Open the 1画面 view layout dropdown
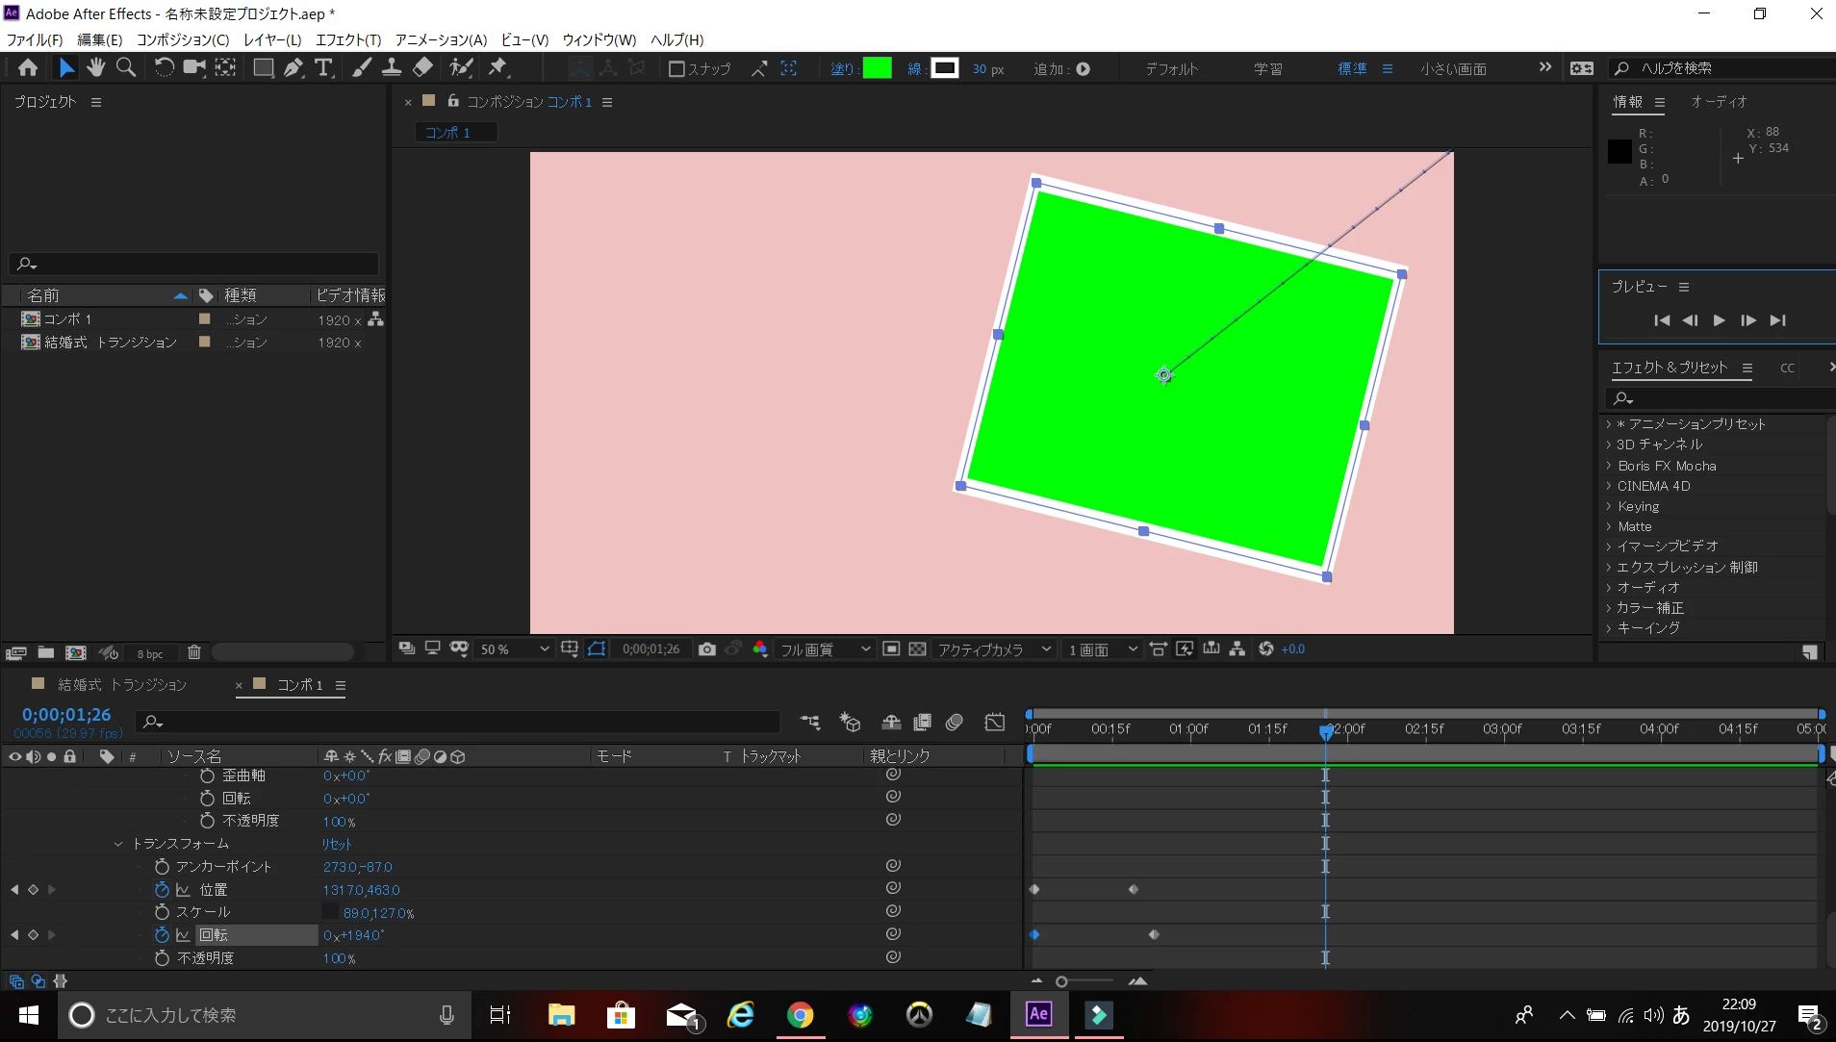The height and width of the screenshot is (1042, 1836). point(1103,649)
